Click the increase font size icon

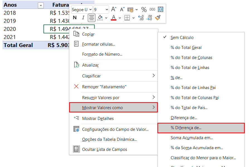(x=114, y=9)
